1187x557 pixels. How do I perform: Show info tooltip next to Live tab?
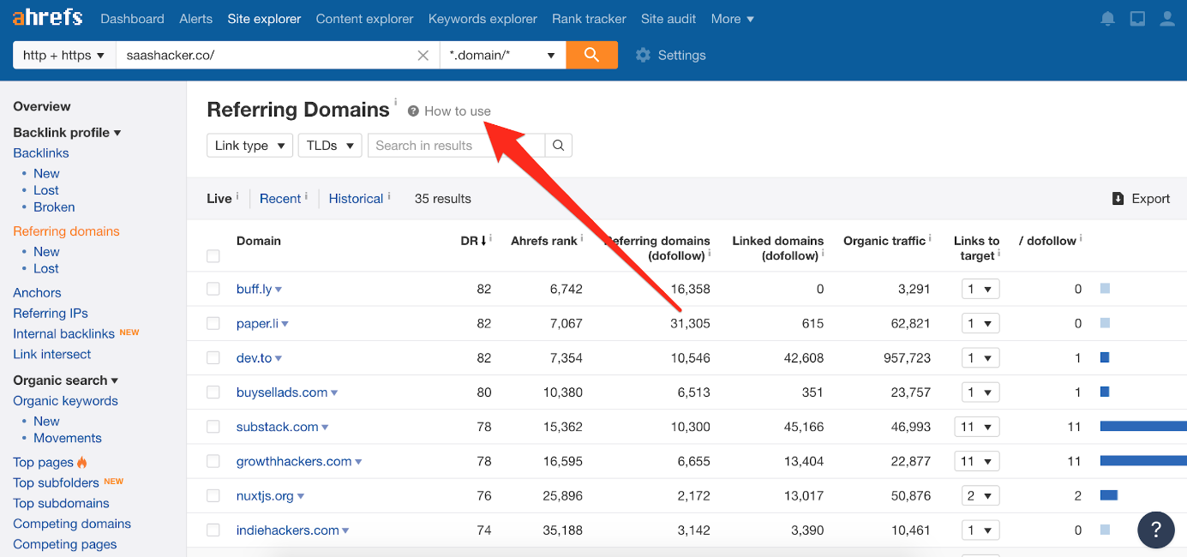237,195
